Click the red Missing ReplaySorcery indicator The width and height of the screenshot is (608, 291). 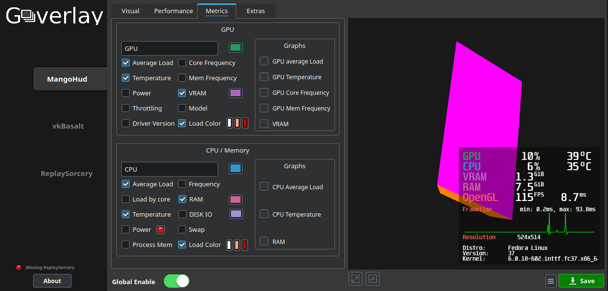(19, 268)
